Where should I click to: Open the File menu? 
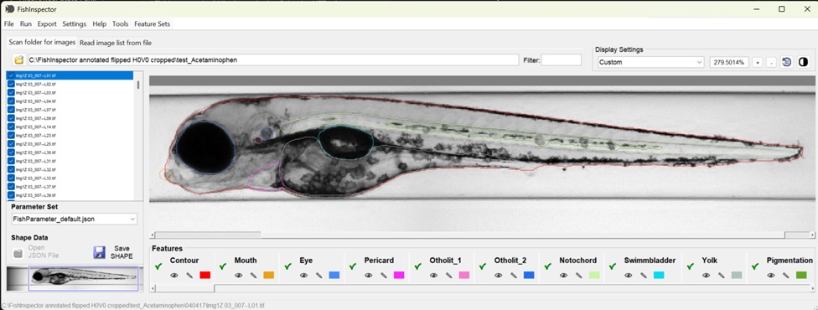pyautogui.click(x=9, y=24)
